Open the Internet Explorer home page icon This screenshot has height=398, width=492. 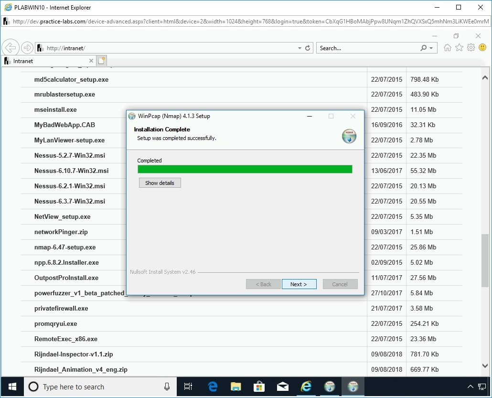pos(448,48)
